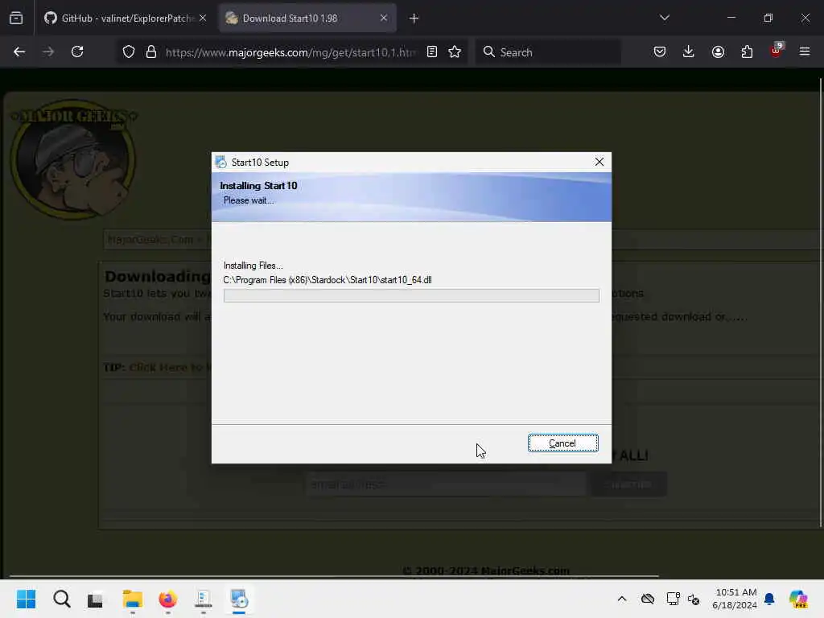
Task: Open Firefox application hamburger menu
Action: tap(805, 51)
